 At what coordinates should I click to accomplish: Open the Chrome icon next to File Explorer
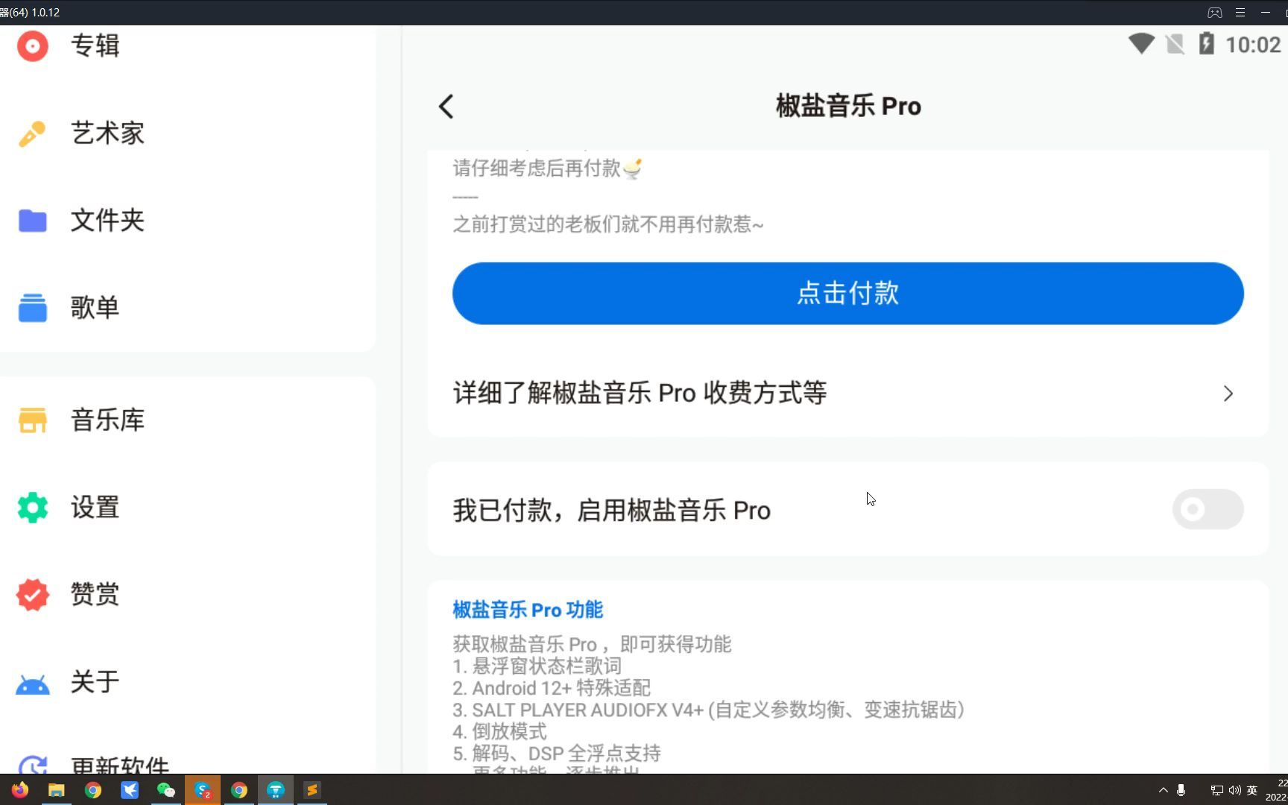93,790
